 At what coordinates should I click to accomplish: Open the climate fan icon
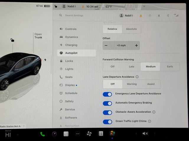[x=89, y=134]
